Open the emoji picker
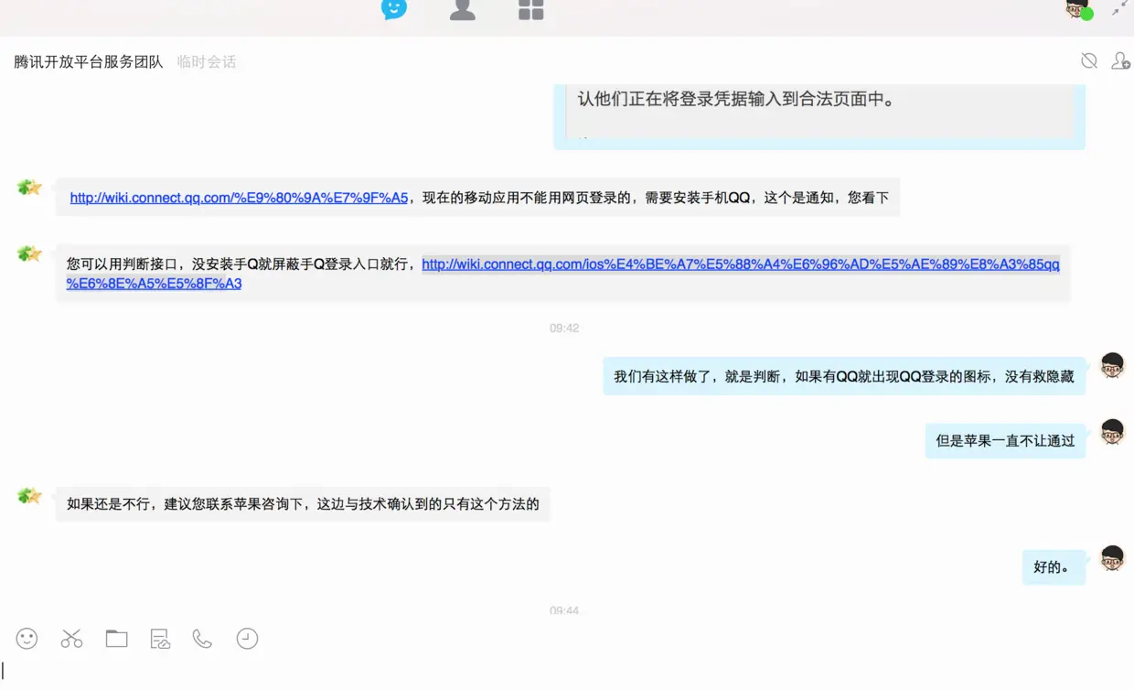1134x690 pixels. [x=27, y=638]
